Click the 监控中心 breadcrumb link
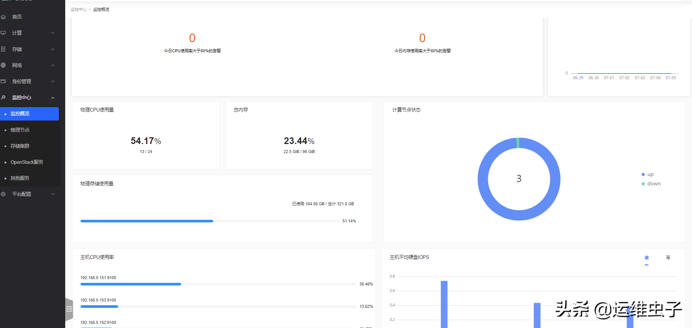The image size is (692, 328). coord(79,9)
